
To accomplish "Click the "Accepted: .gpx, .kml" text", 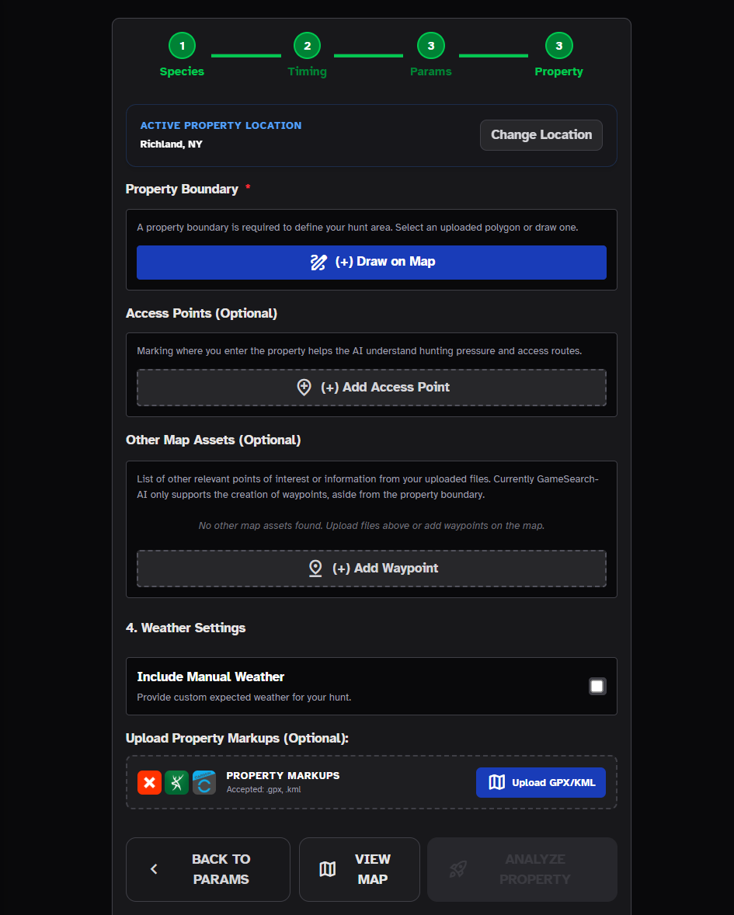I will [264, 789].
